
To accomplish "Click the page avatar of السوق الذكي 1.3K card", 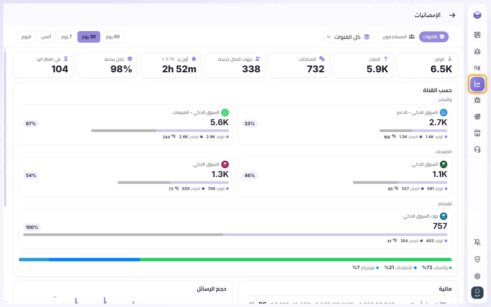I will [225, 164].
